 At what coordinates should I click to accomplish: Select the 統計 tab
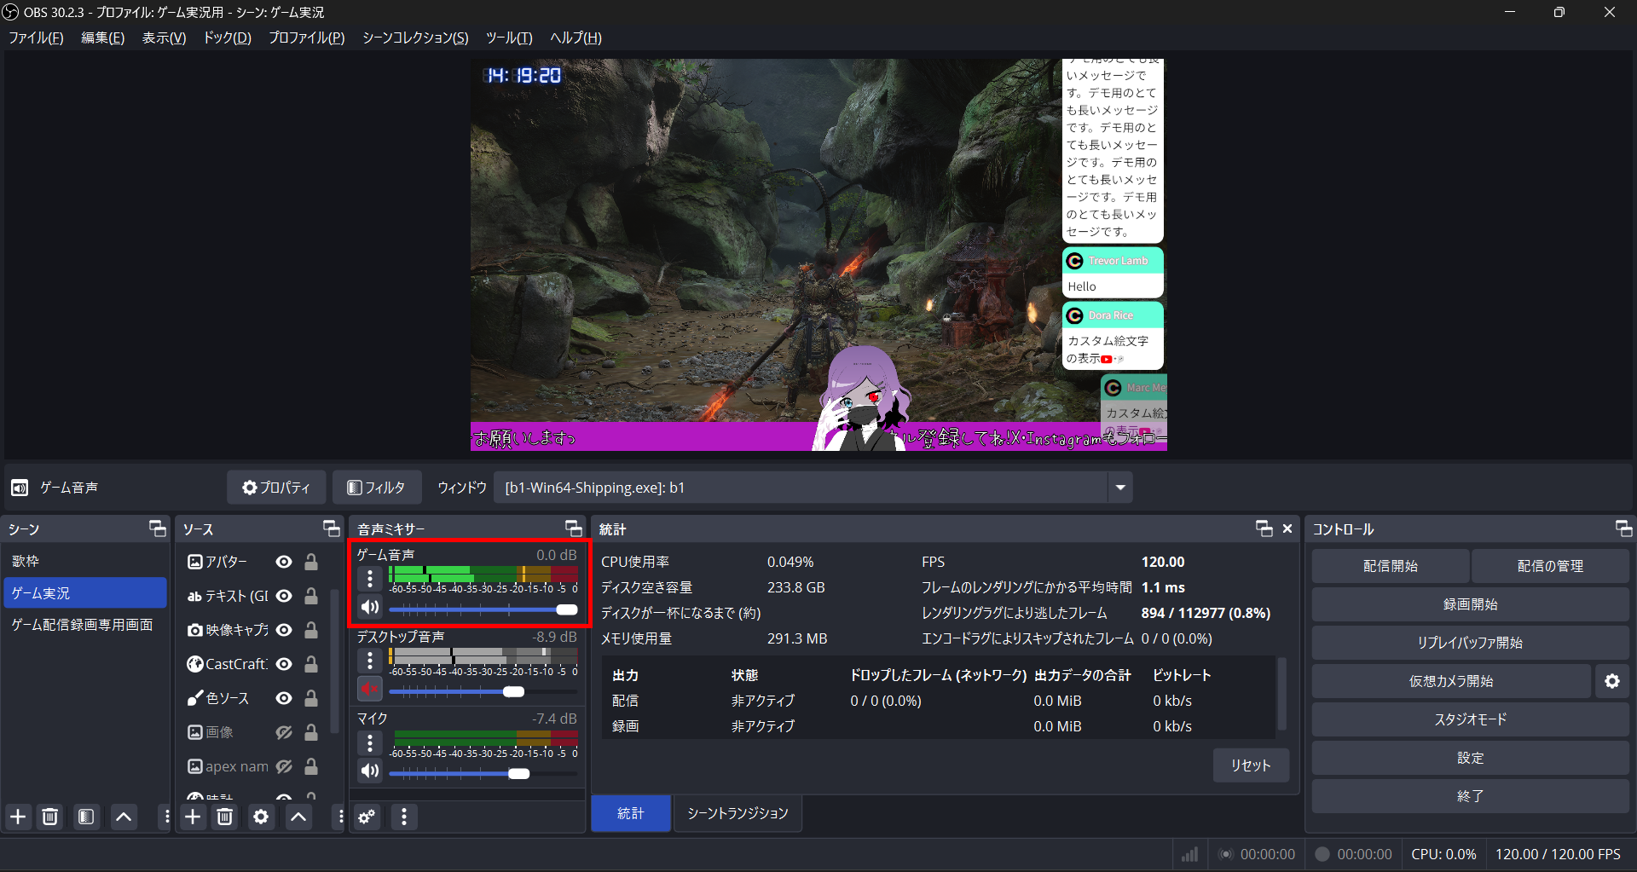click(x=631, y=813)
